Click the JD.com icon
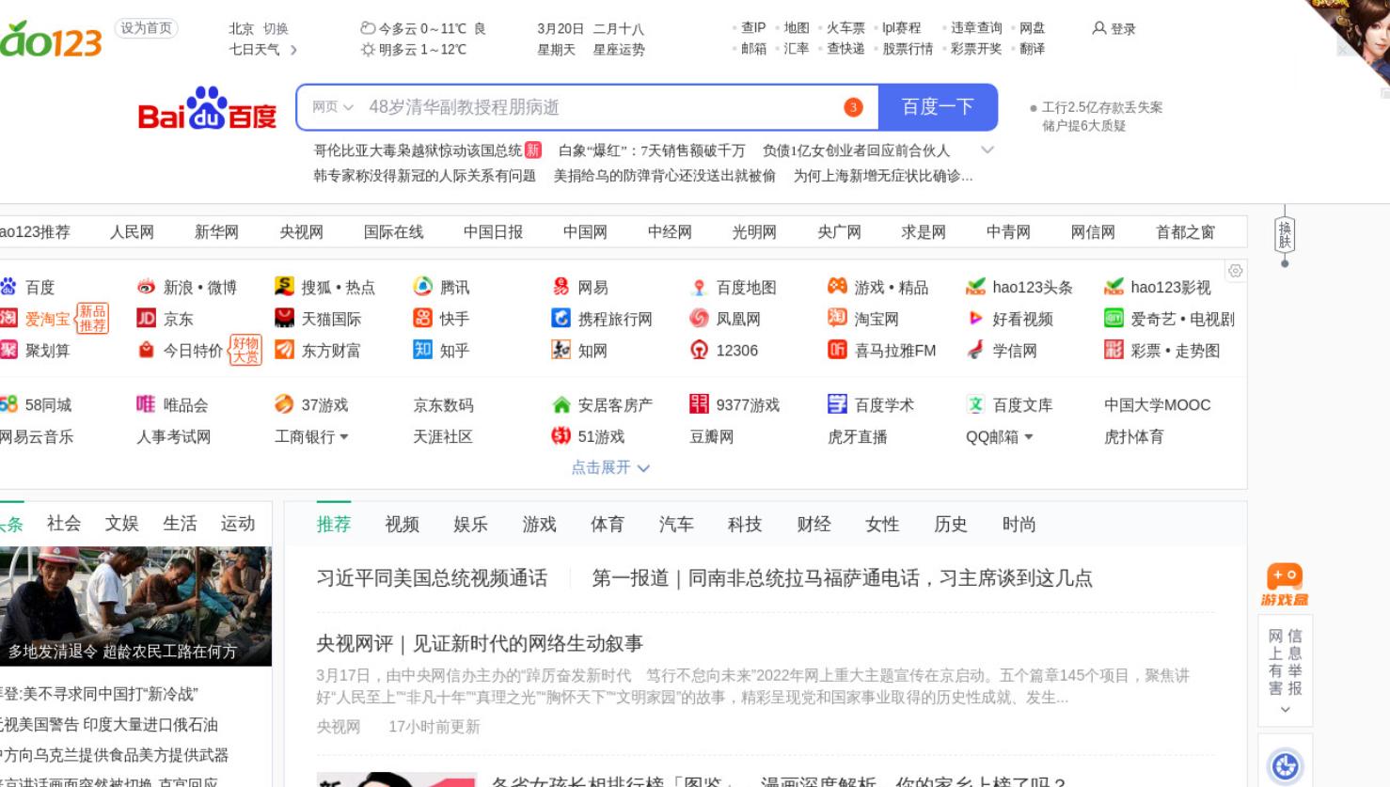The image size is (1390, 787). pyautogui.click(x=146, y=318)
